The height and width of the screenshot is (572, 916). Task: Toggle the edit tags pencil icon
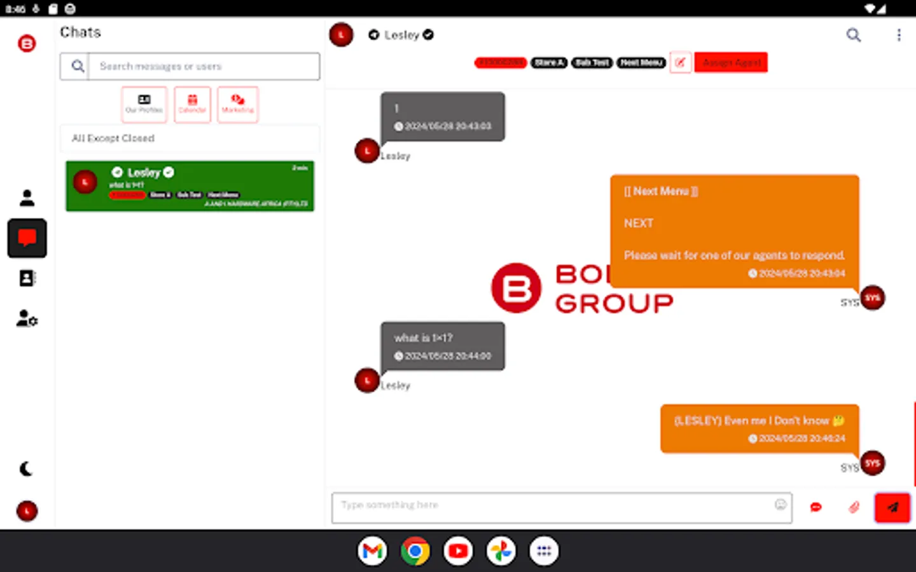pos(680,62)
